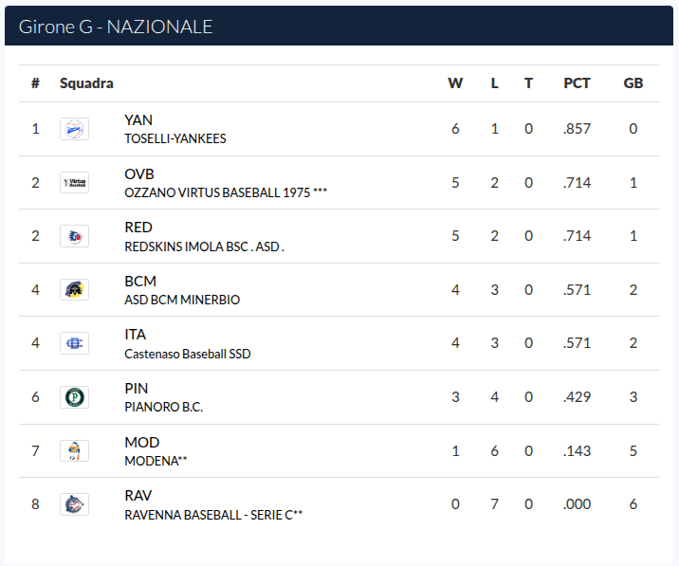Select REDSKINS IMOLA BSC team name
The image size is (679, 566).
pyautogui.click(x=205, y=246)
